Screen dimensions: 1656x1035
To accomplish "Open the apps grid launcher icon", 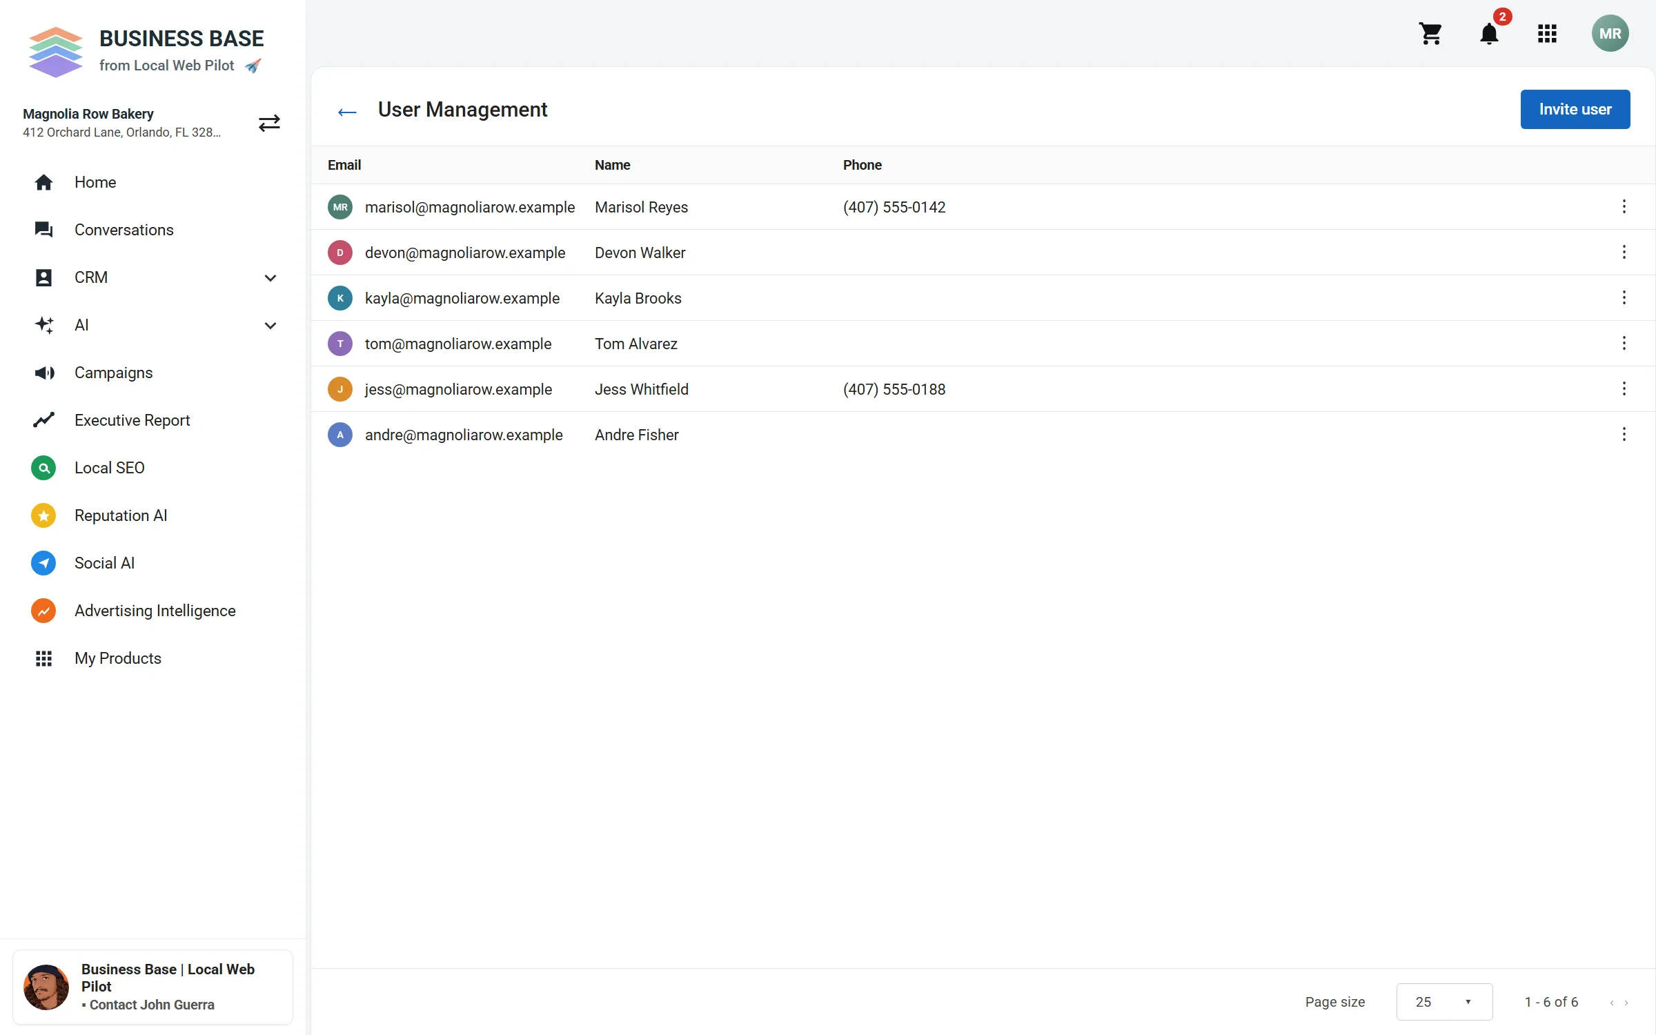I will coord(1547,34).
